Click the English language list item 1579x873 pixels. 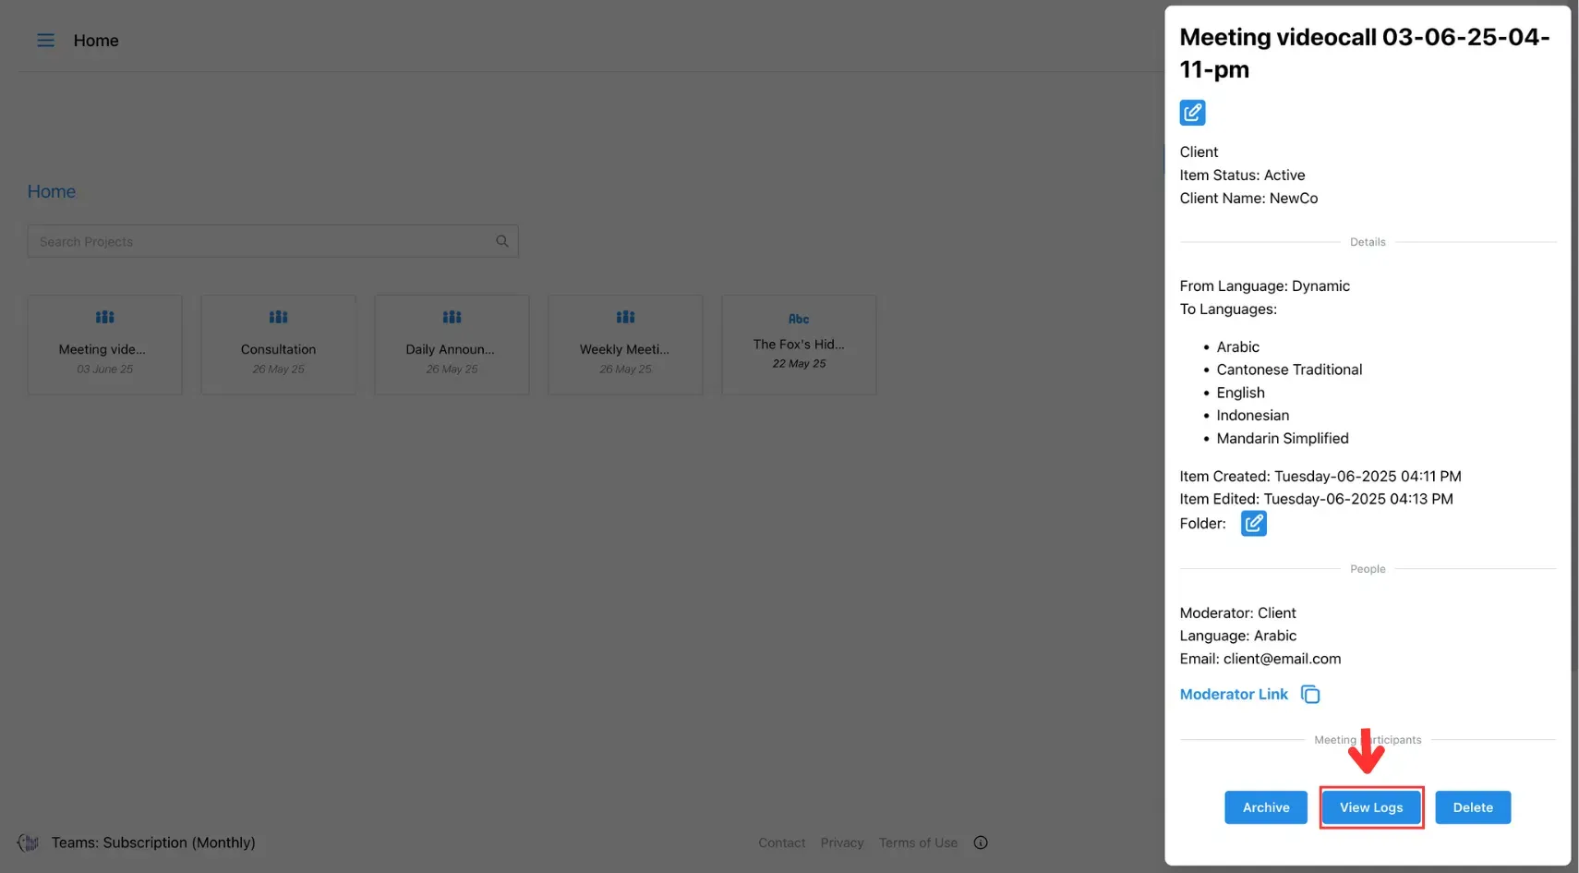[1240, 393]
